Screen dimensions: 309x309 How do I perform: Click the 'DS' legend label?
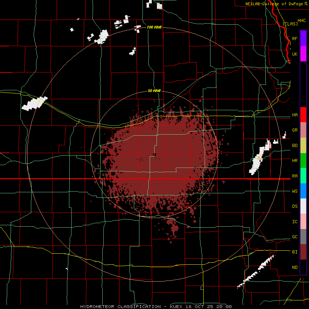[x=295, y=206]
